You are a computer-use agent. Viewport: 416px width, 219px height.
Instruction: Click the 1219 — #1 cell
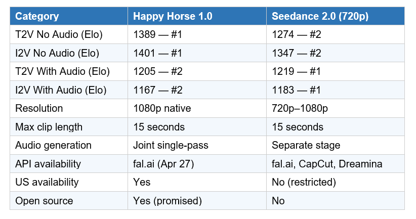click(296, 71)
